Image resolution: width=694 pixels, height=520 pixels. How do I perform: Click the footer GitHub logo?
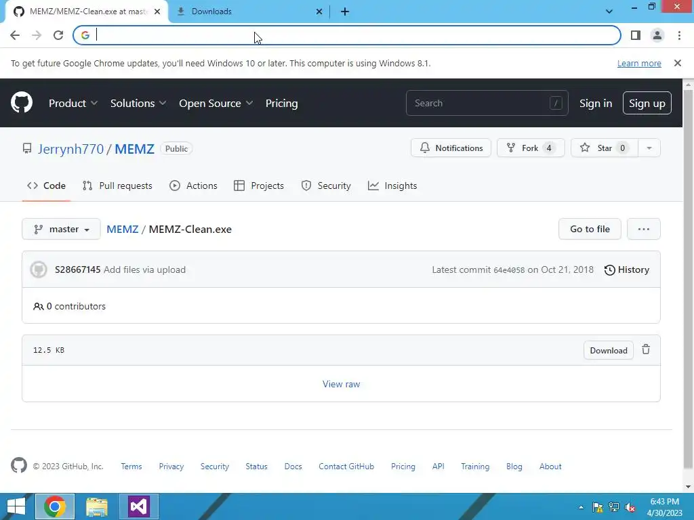[x=18, y=466]
